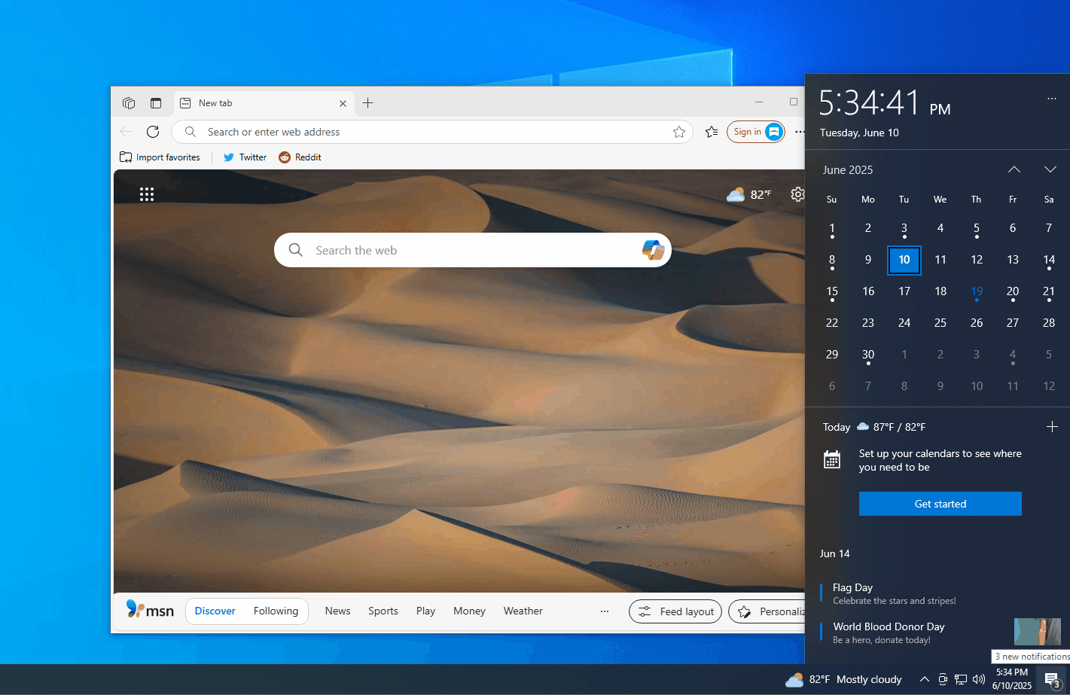This screenshot has width=1070, height=695.
Task: Open the Workspaces icon in Edge
Action: coord(129,103)
